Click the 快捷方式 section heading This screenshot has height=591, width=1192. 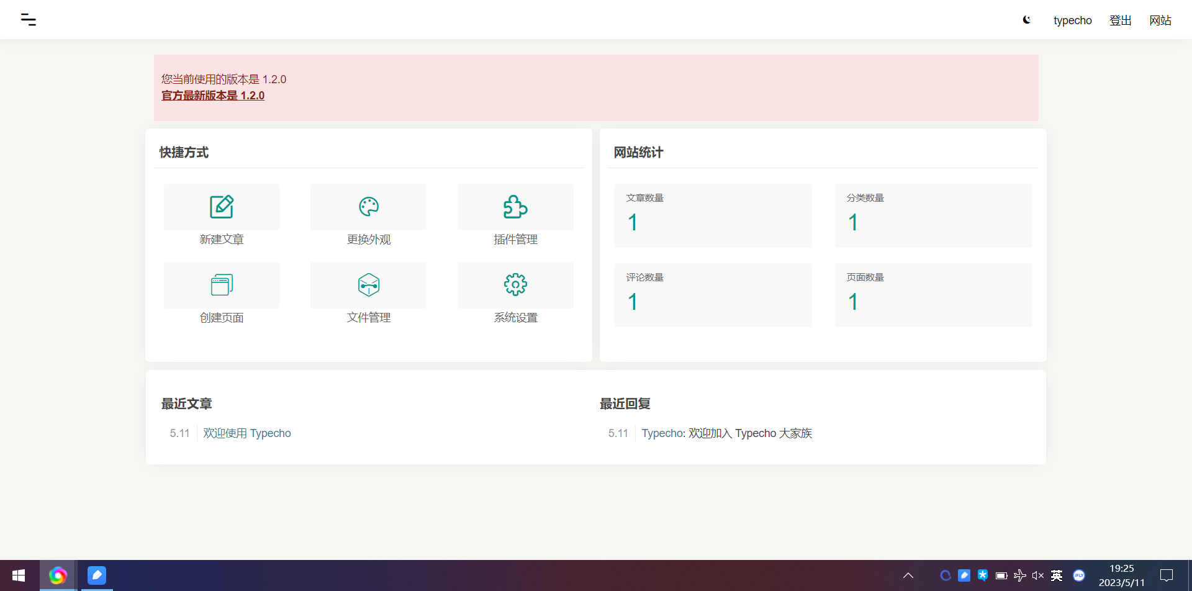pos(184,153)
